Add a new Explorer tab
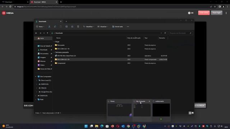The image size is (230, 129). (x=66, y=21)
